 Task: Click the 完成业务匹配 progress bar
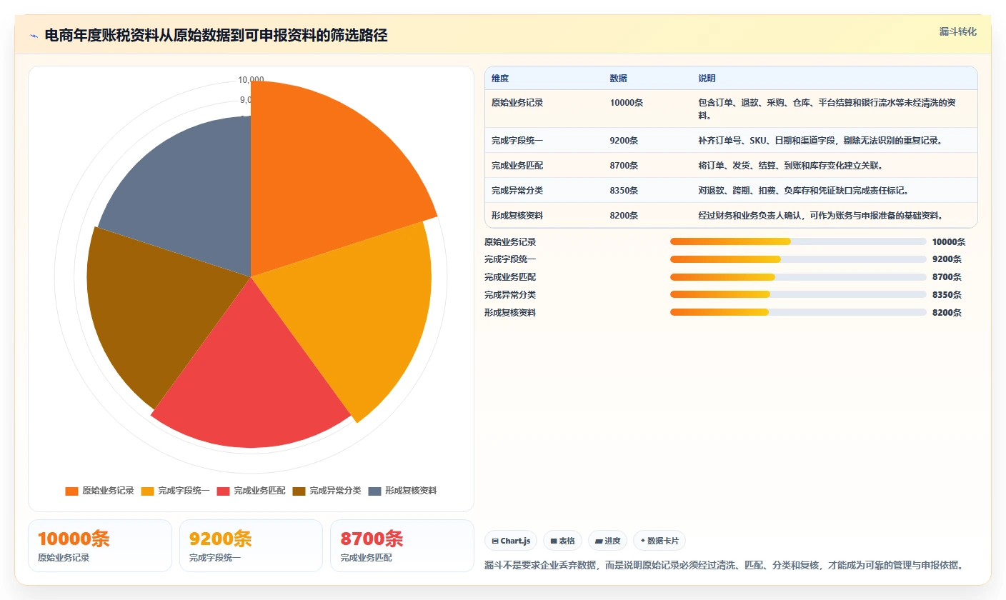coord(798,277)
